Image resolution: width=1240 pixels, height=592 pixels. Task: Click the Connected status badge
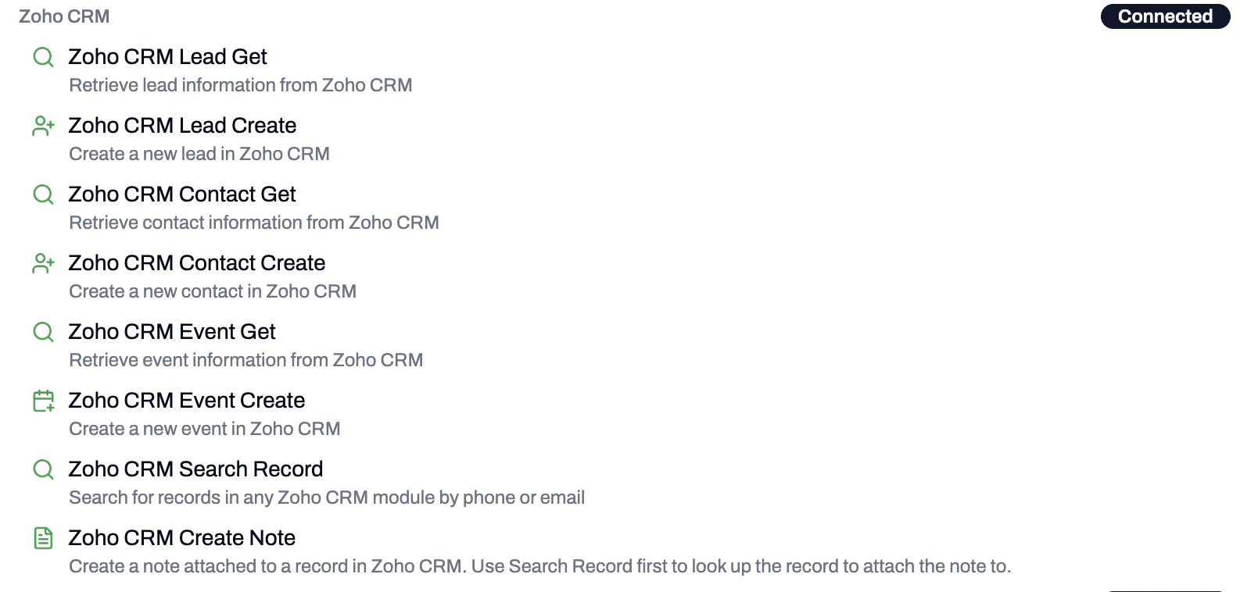(x=1164, y=16)
